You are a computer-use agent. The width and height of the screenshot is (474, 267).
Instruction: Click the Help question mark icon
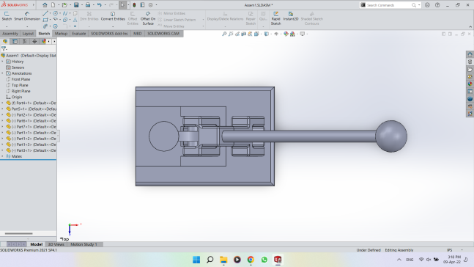click(x=437, y=5)
